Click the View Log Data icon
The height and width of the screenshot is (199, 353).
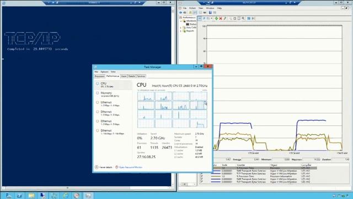coord(204,18)
